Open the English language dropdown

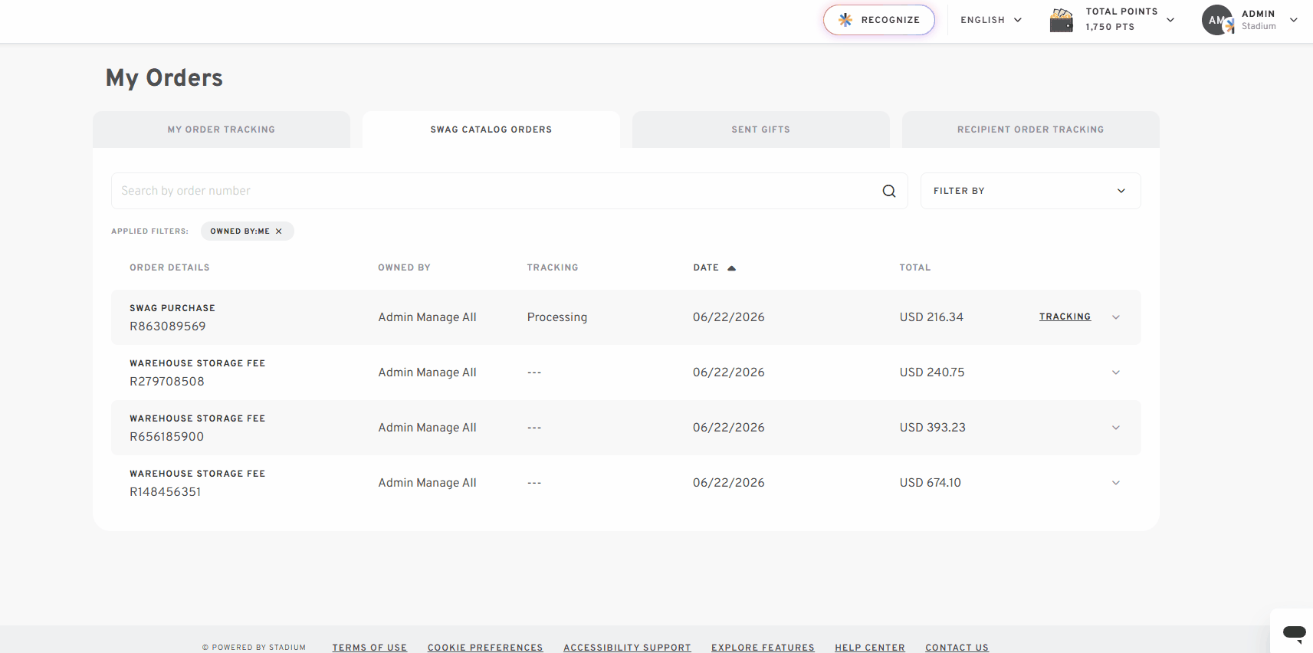coord(991,20)
